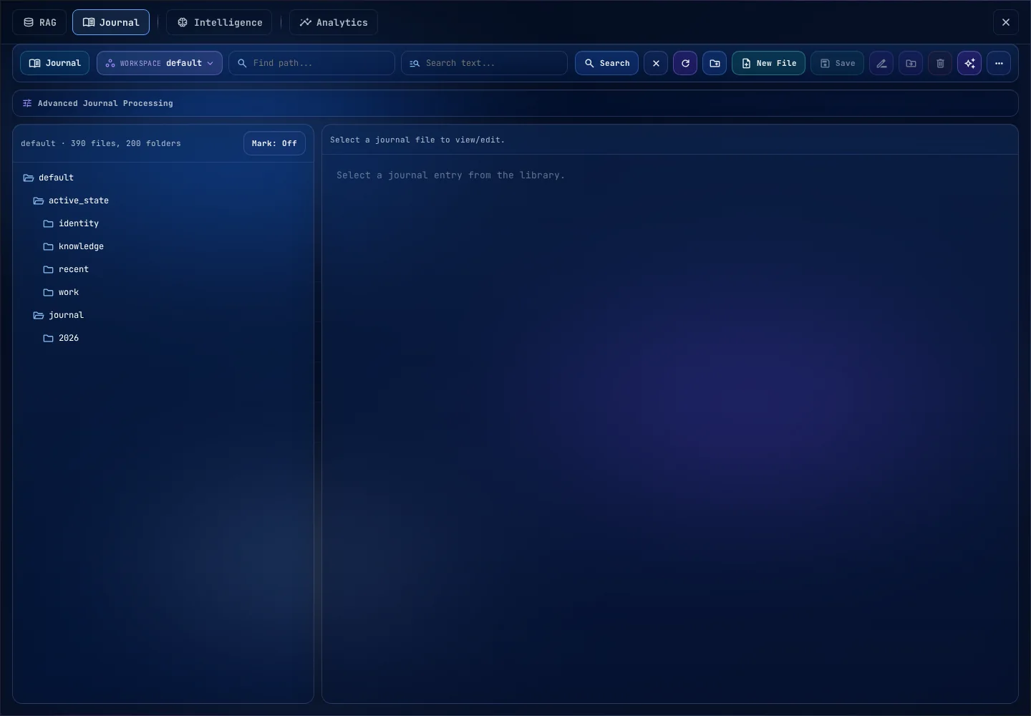This screenshot has height=716, width=1031.
Task: Click the Journal button in toolbar
Action: coord(55,63)
